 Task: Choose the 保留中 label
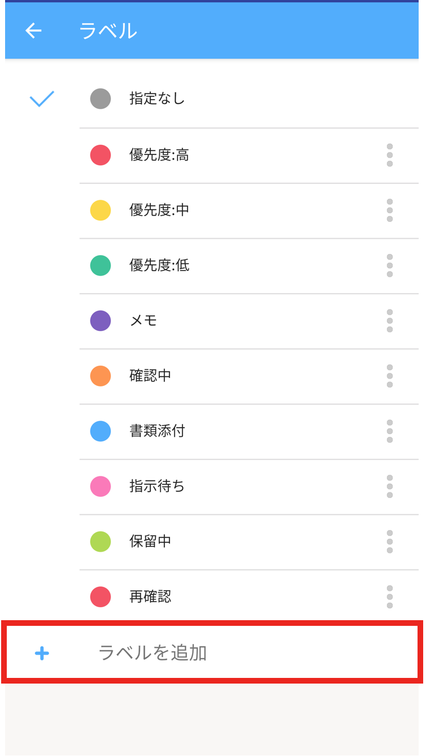point(150,542)
